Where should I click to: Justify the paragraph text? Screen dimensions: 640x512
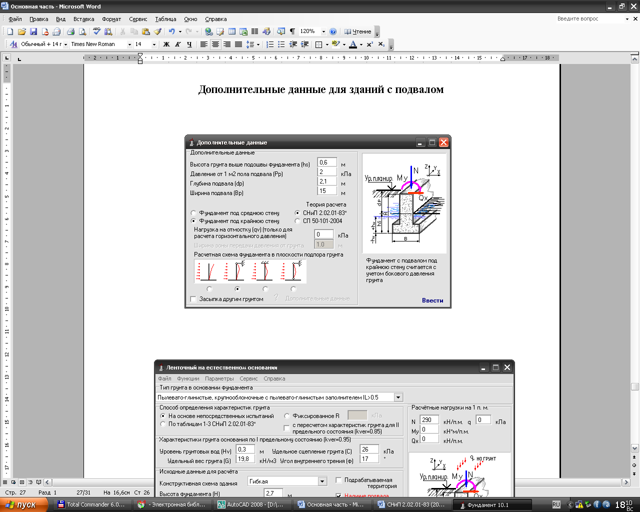coord(238,44)
